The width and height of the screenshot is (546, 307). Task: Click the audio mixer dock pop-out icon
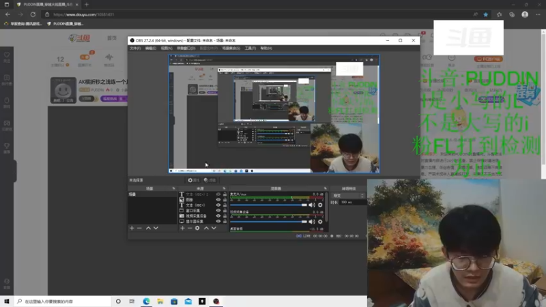[326, 188]
